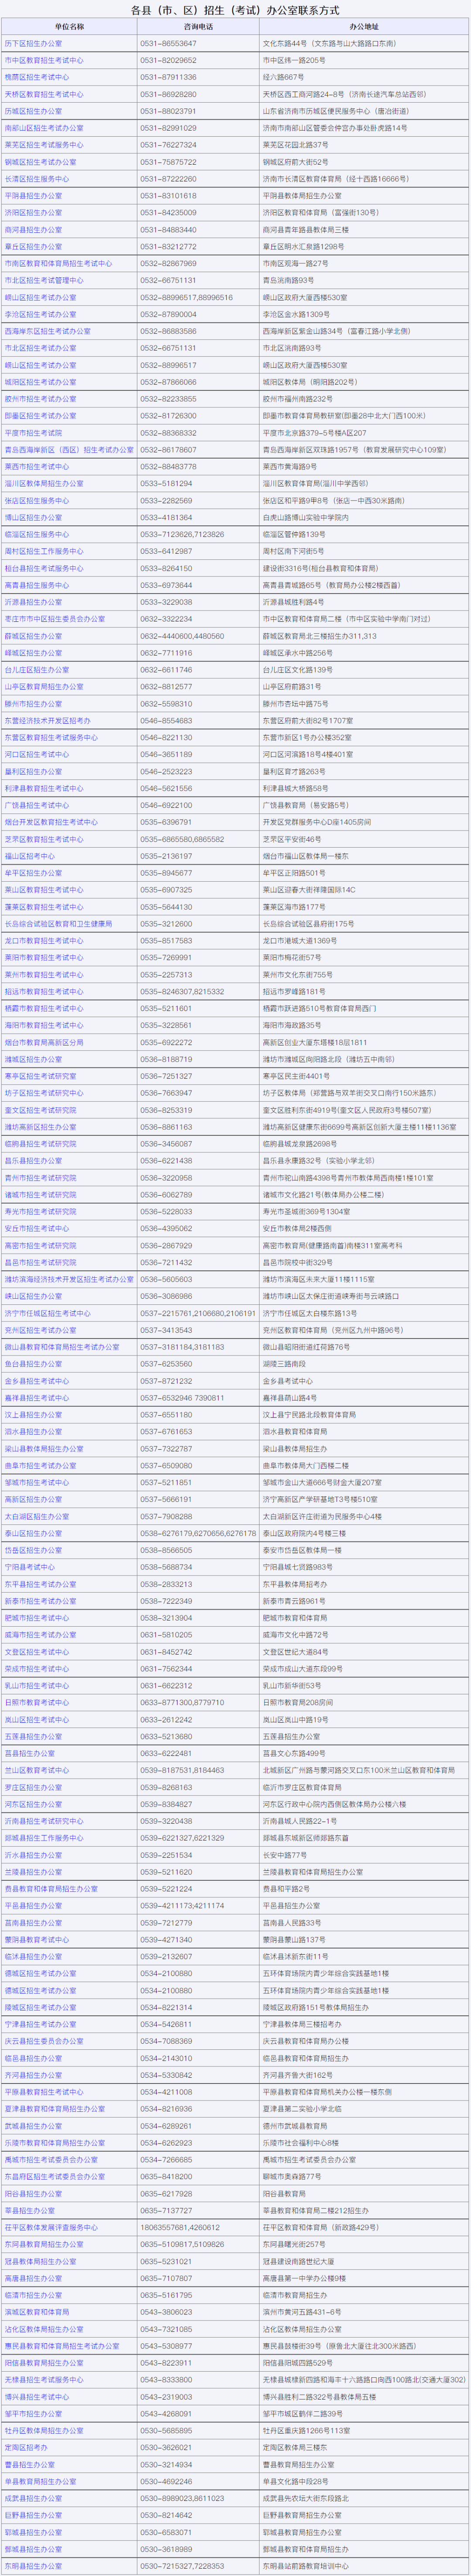
Task: Select the 河口区招生考试中心 link
Action: (x=37, y=755)
